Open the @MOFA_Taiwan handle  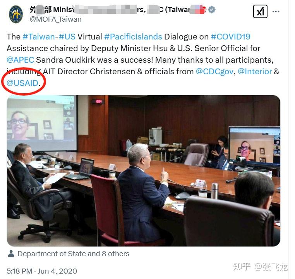click(55, 19)
